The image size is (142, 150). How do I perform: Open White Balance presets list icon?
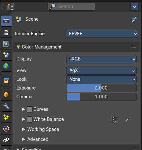pyautogui.click(x=115, y=120)
